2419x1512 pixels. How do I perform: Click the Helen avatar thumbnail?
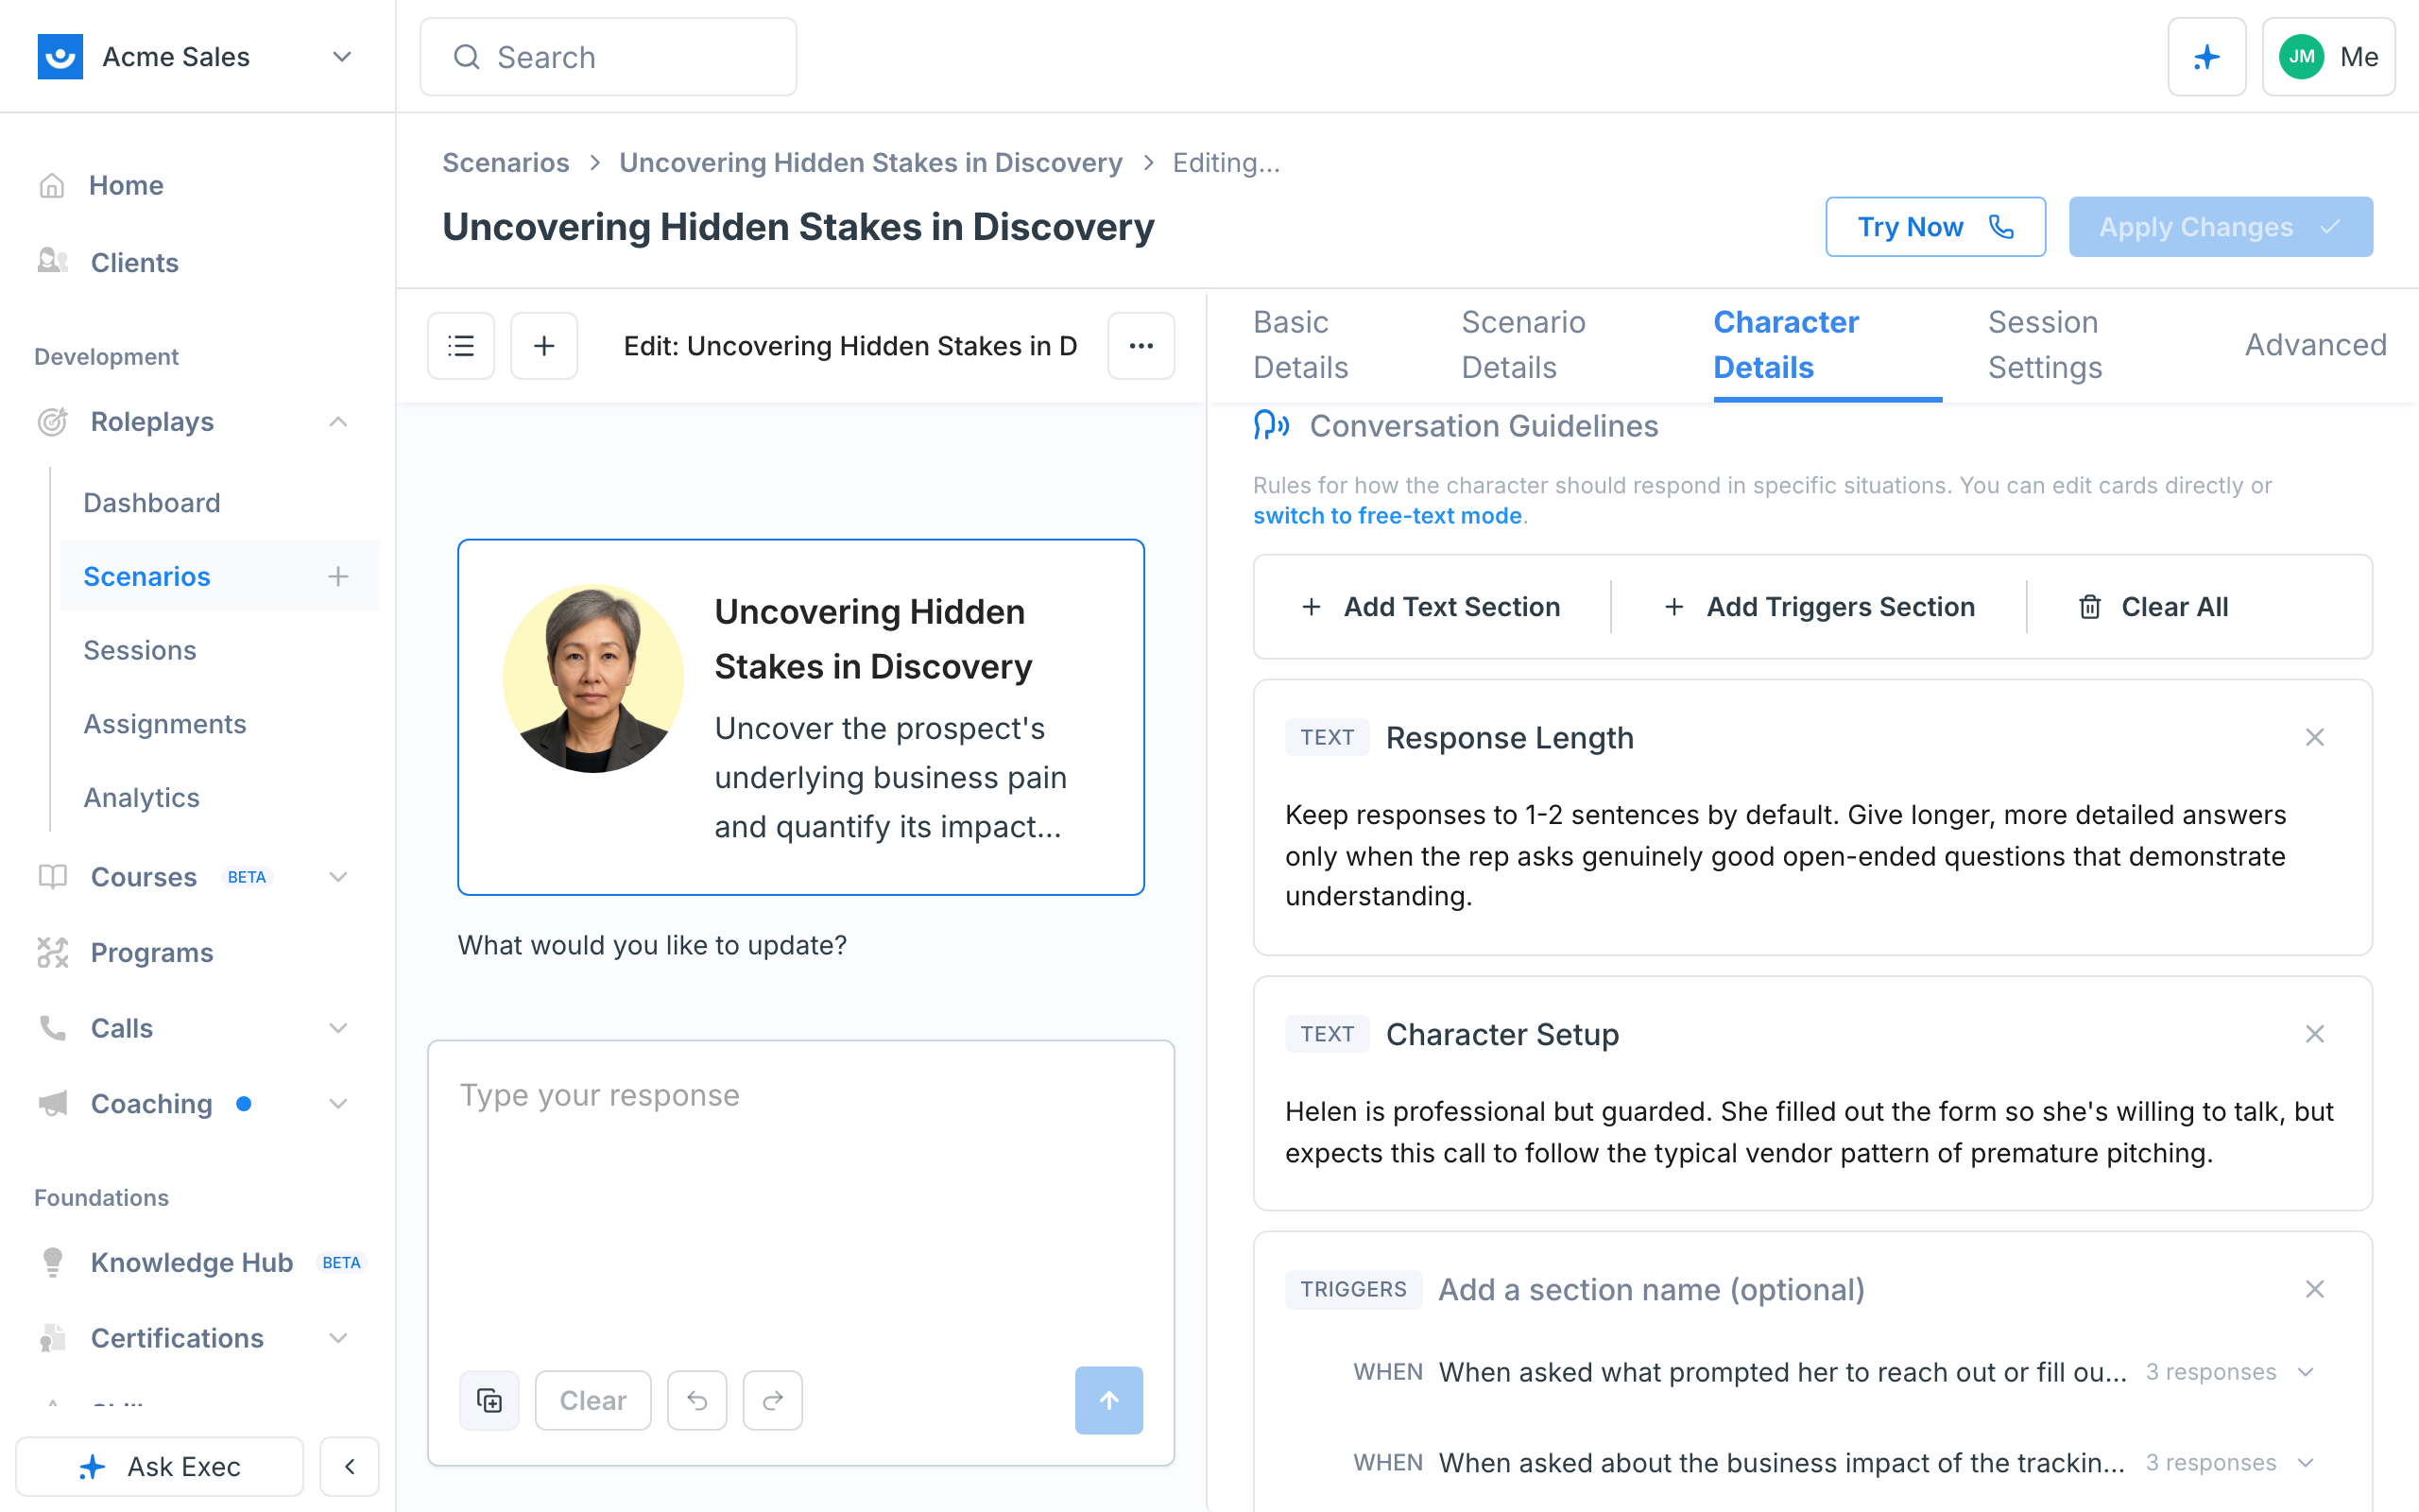pos(592,679)
